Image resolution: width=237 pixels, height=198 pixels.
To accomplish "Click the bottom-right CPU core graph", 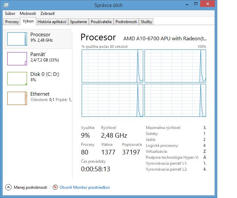I will [x=175, y=100].
